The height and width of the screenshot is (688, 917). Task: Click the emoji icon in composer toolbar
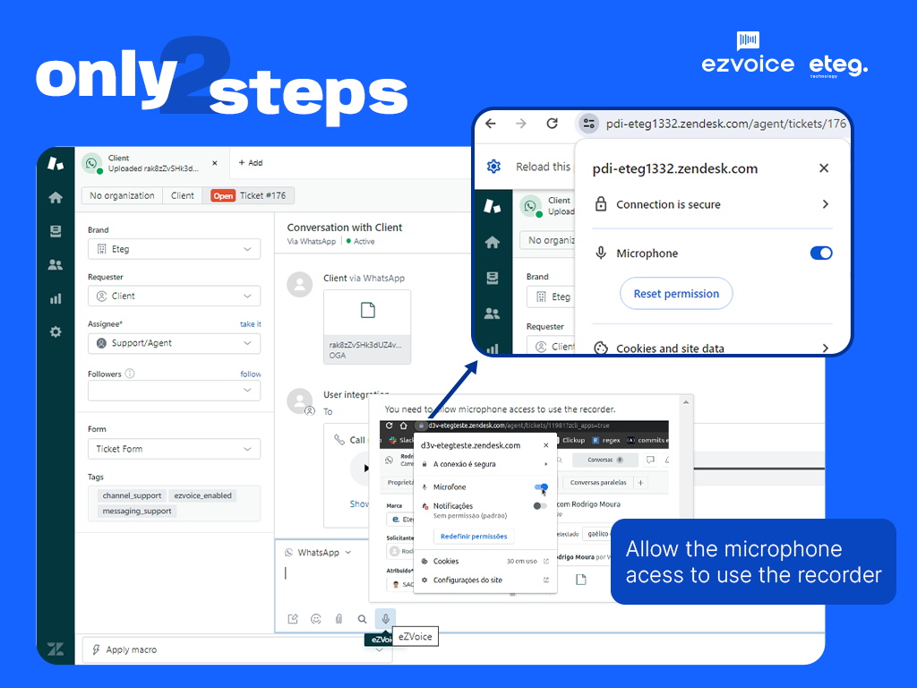tap(316, 619)
